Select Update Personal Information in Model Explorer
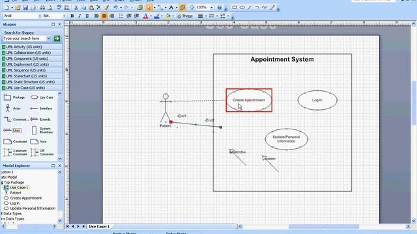This screenshot has height=234, width=417. tap(33, 208)
